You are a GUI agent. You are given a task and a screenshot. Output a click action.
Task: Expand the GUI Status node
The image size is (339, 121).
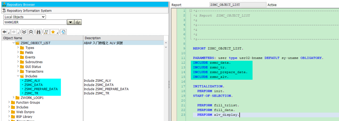pos(18,67)
